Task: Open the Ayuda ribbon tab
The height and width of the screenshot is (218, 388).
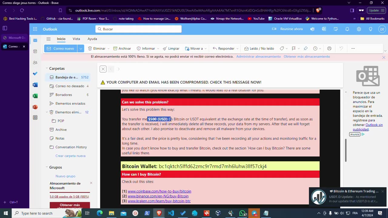Action: (92, 39)
